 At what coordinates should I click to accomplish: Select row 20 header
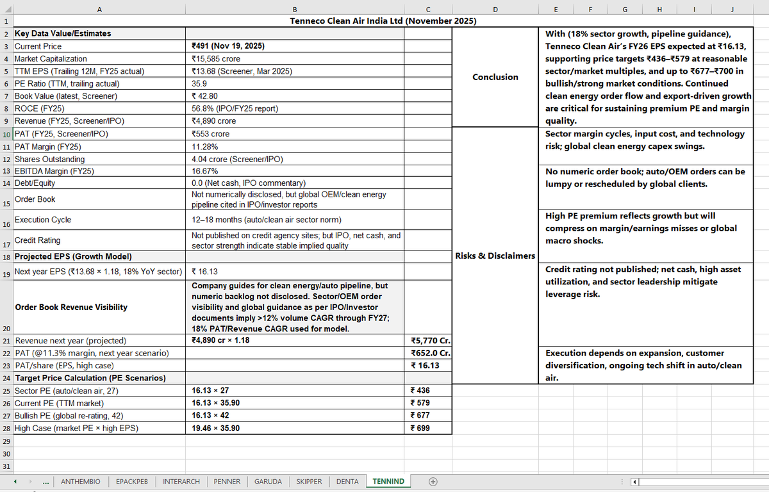(x=6, y=307)
